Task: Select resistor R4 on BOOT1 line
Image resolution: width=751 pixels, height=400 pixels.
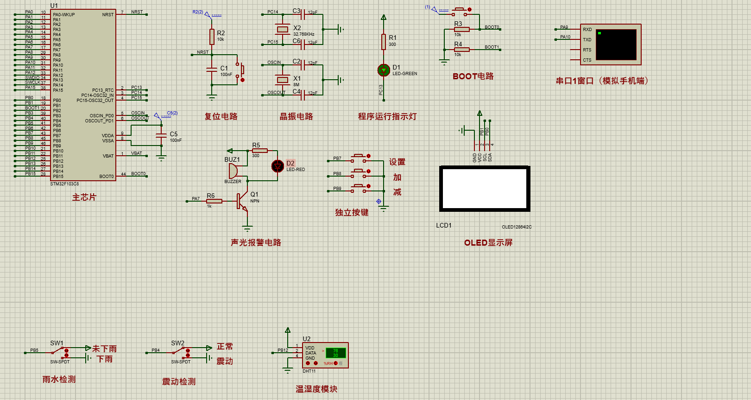Action: click(461, 50)
